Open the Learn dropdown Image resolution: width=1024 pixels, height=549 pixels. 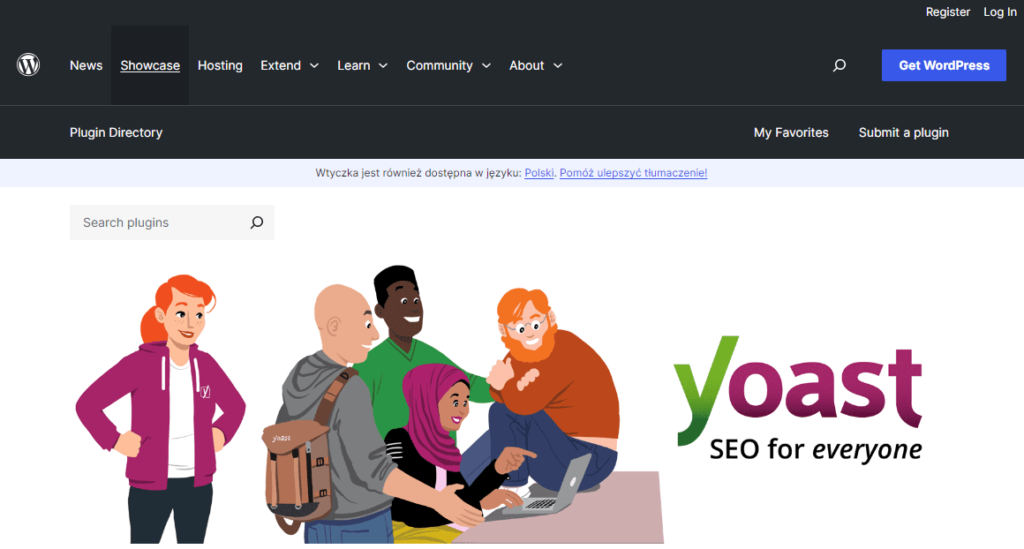[x=362, y=64]
